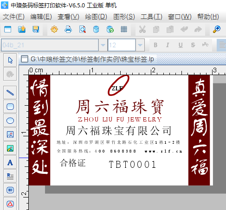Select the ellipse drawing tool
This screenshot has width=226, height=210.
(x=10, y=121)
